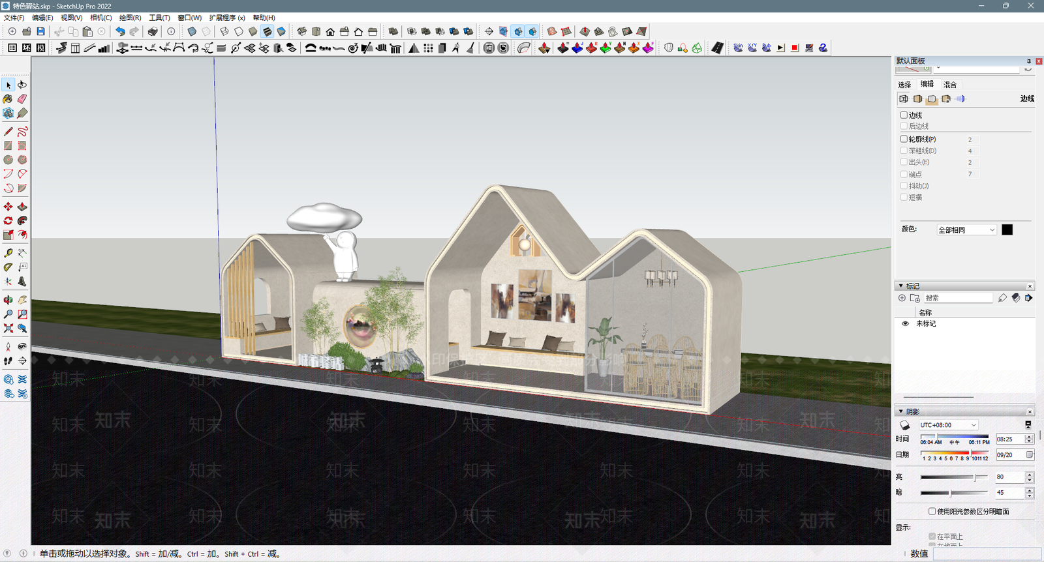Save the model with floppy icon

click(x=40, y=31)
